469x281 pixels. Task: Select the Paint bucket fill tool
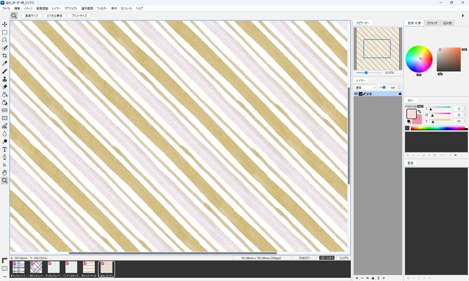(x=5, y=95)
